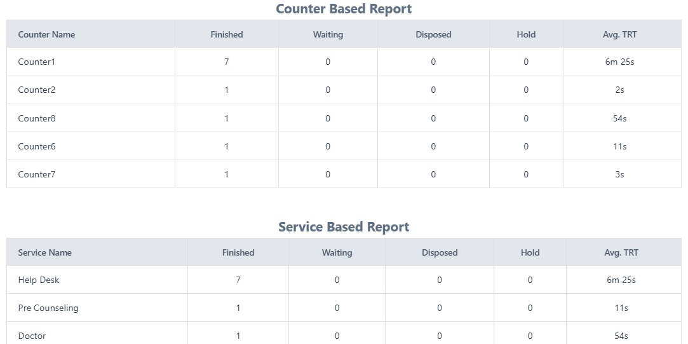
Task: Click the Disposed header in Counter report
Action: click(433, 34)
